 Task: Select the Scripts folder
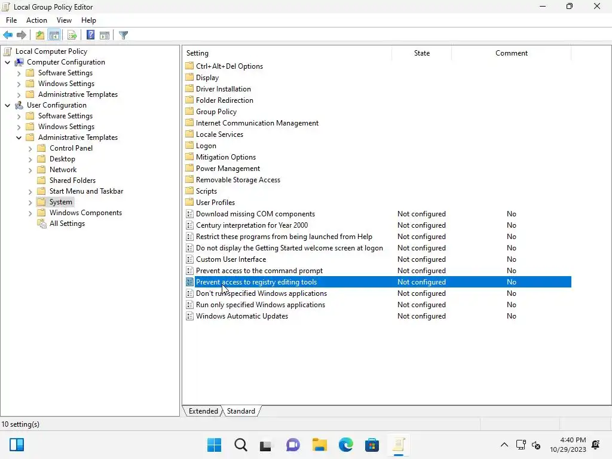(206, 191)
